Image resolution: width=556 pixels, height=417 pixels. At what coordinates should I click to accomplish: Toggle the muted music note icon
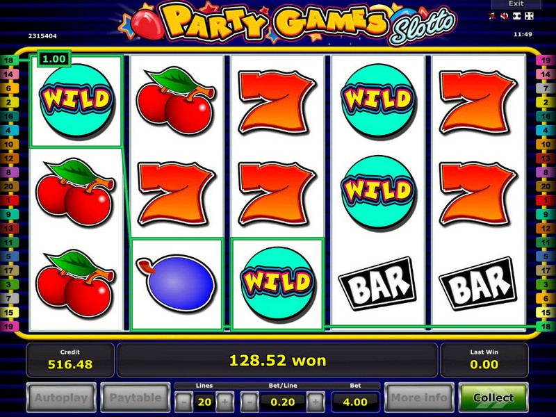tap(492, 16)
